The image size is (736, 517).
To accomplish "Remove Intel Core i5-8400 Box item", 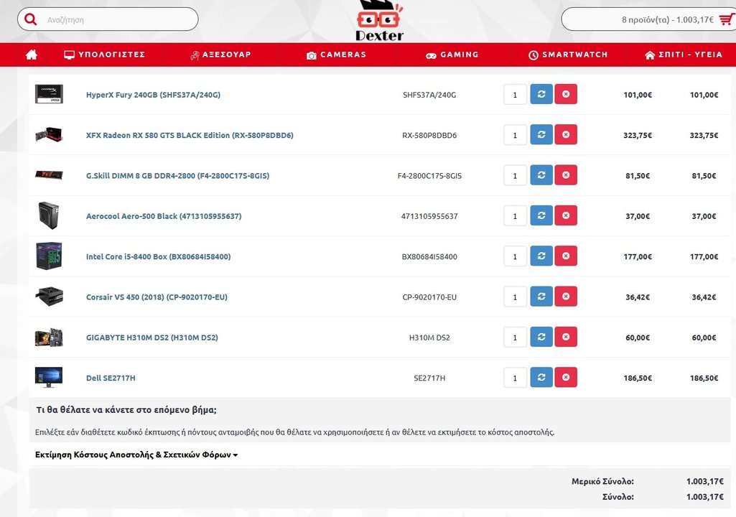I will coord(566,256).
